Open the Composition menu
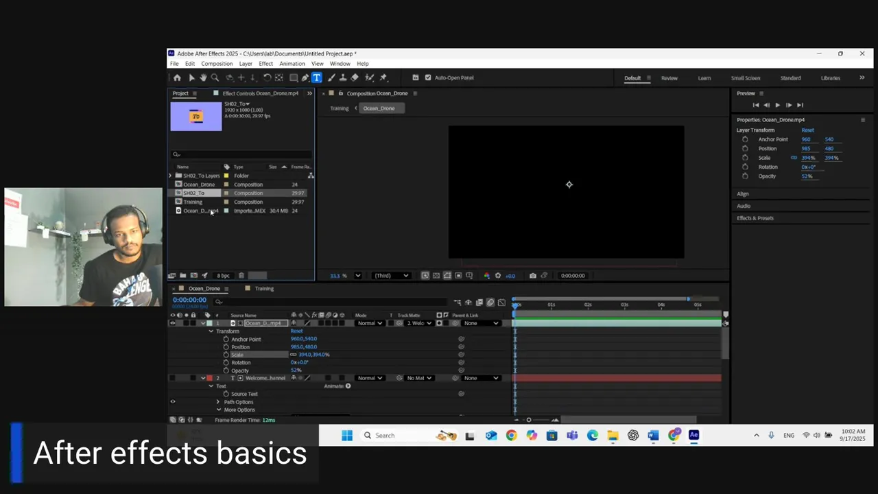Image resolution: width=878 pixels, height=494 pixels. [217, 64]
